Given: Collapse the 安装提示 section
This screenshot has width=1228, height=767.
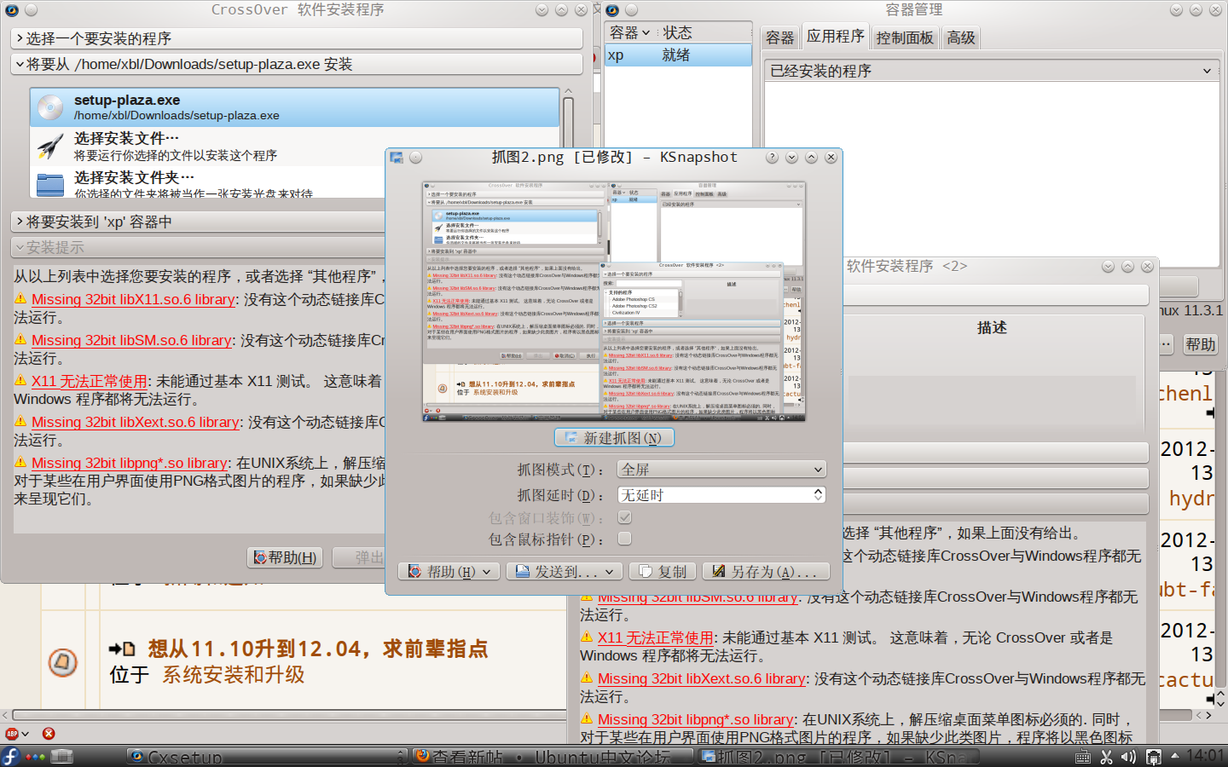Looking at the screenshot, I should 198,247.
